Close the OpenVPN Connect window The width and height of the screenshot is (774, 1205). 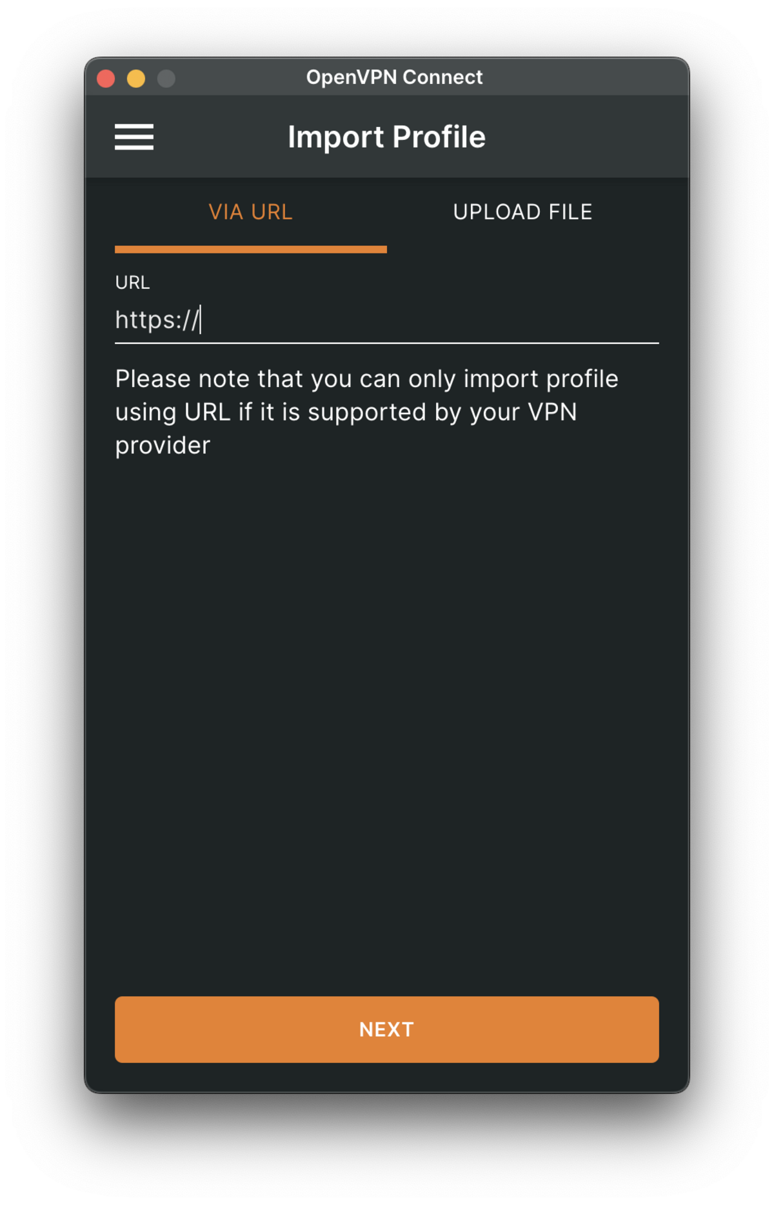(x=106, y=79)
